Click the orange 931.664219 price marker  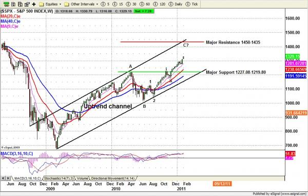pos(296,113)
